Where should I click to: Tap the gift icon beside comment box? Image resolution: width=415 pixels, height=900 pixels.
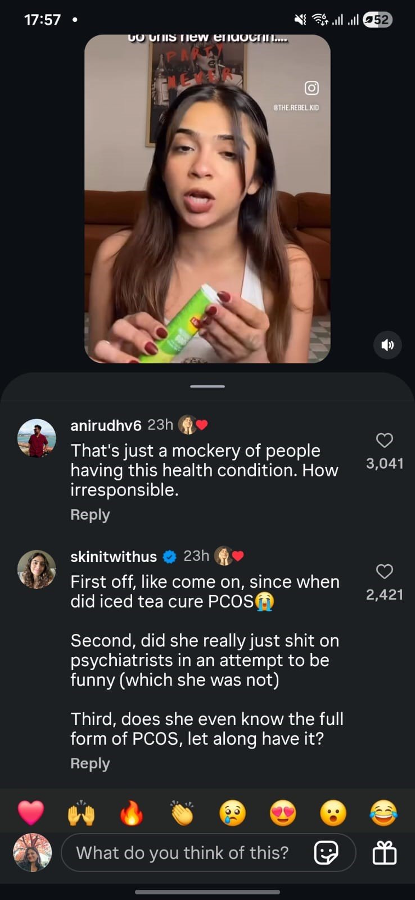[385, 853]
